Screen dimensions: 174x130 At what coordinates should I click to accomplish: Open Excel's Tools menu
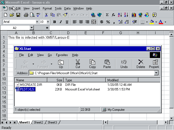[58, 8]
